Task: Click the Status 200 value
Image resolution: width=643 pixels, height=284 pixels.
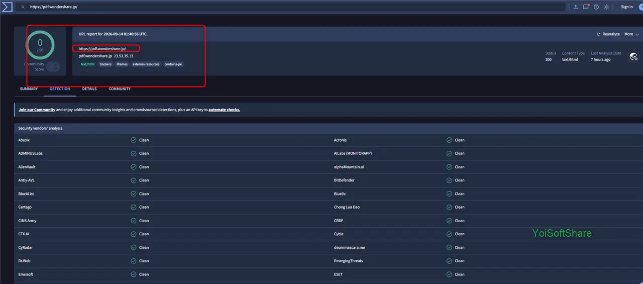Action: click(x=548, y=59)
